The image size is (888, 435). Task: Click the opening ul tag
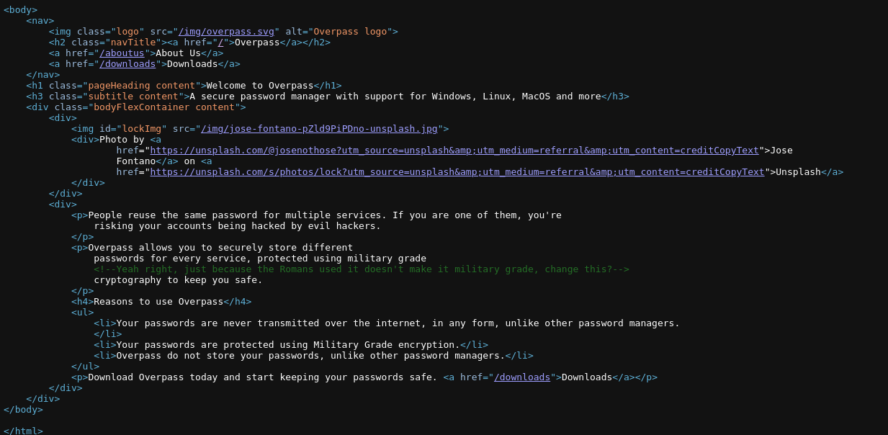coord(82,313)
